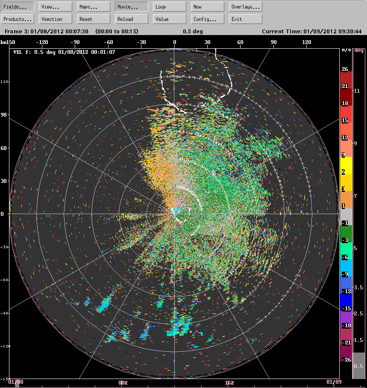The image size is (367, 388).
Task: Click the Reset button
Action: click(x=94, y=19)
